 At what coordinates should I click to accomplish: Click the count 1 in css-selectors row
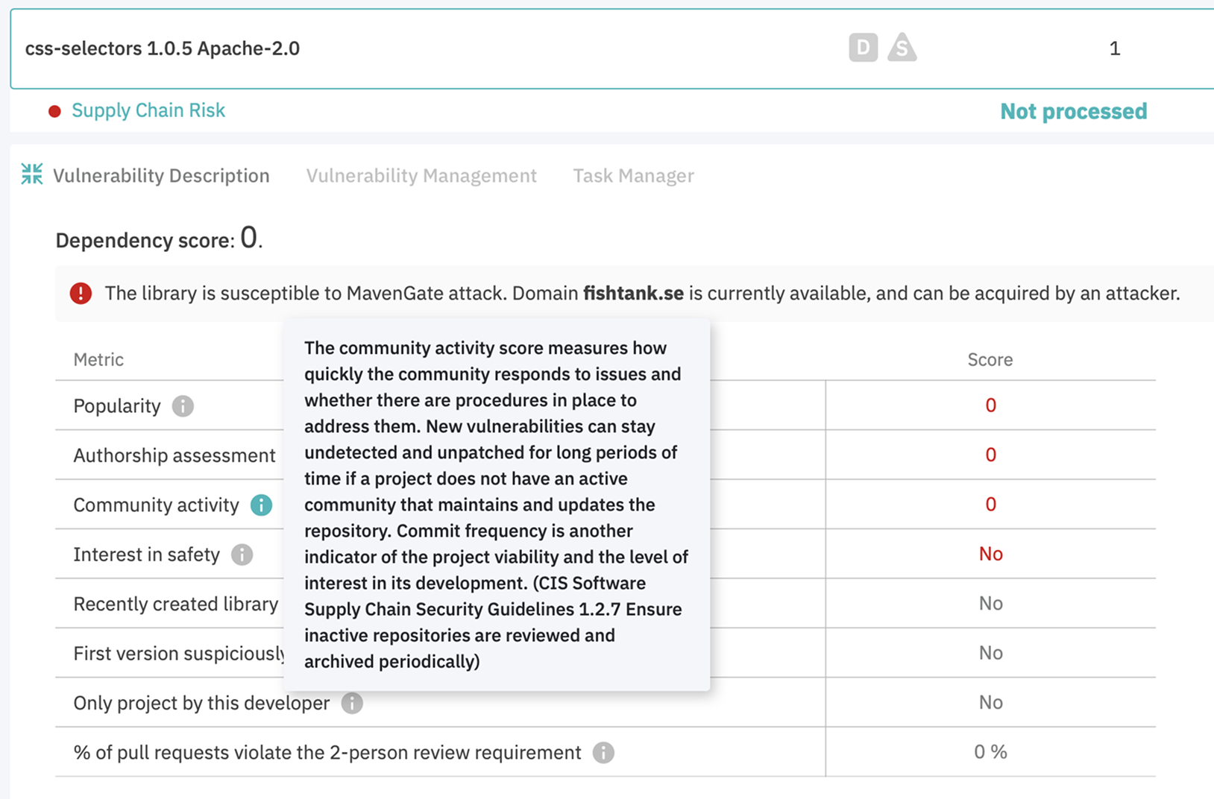pos(1115,48)
